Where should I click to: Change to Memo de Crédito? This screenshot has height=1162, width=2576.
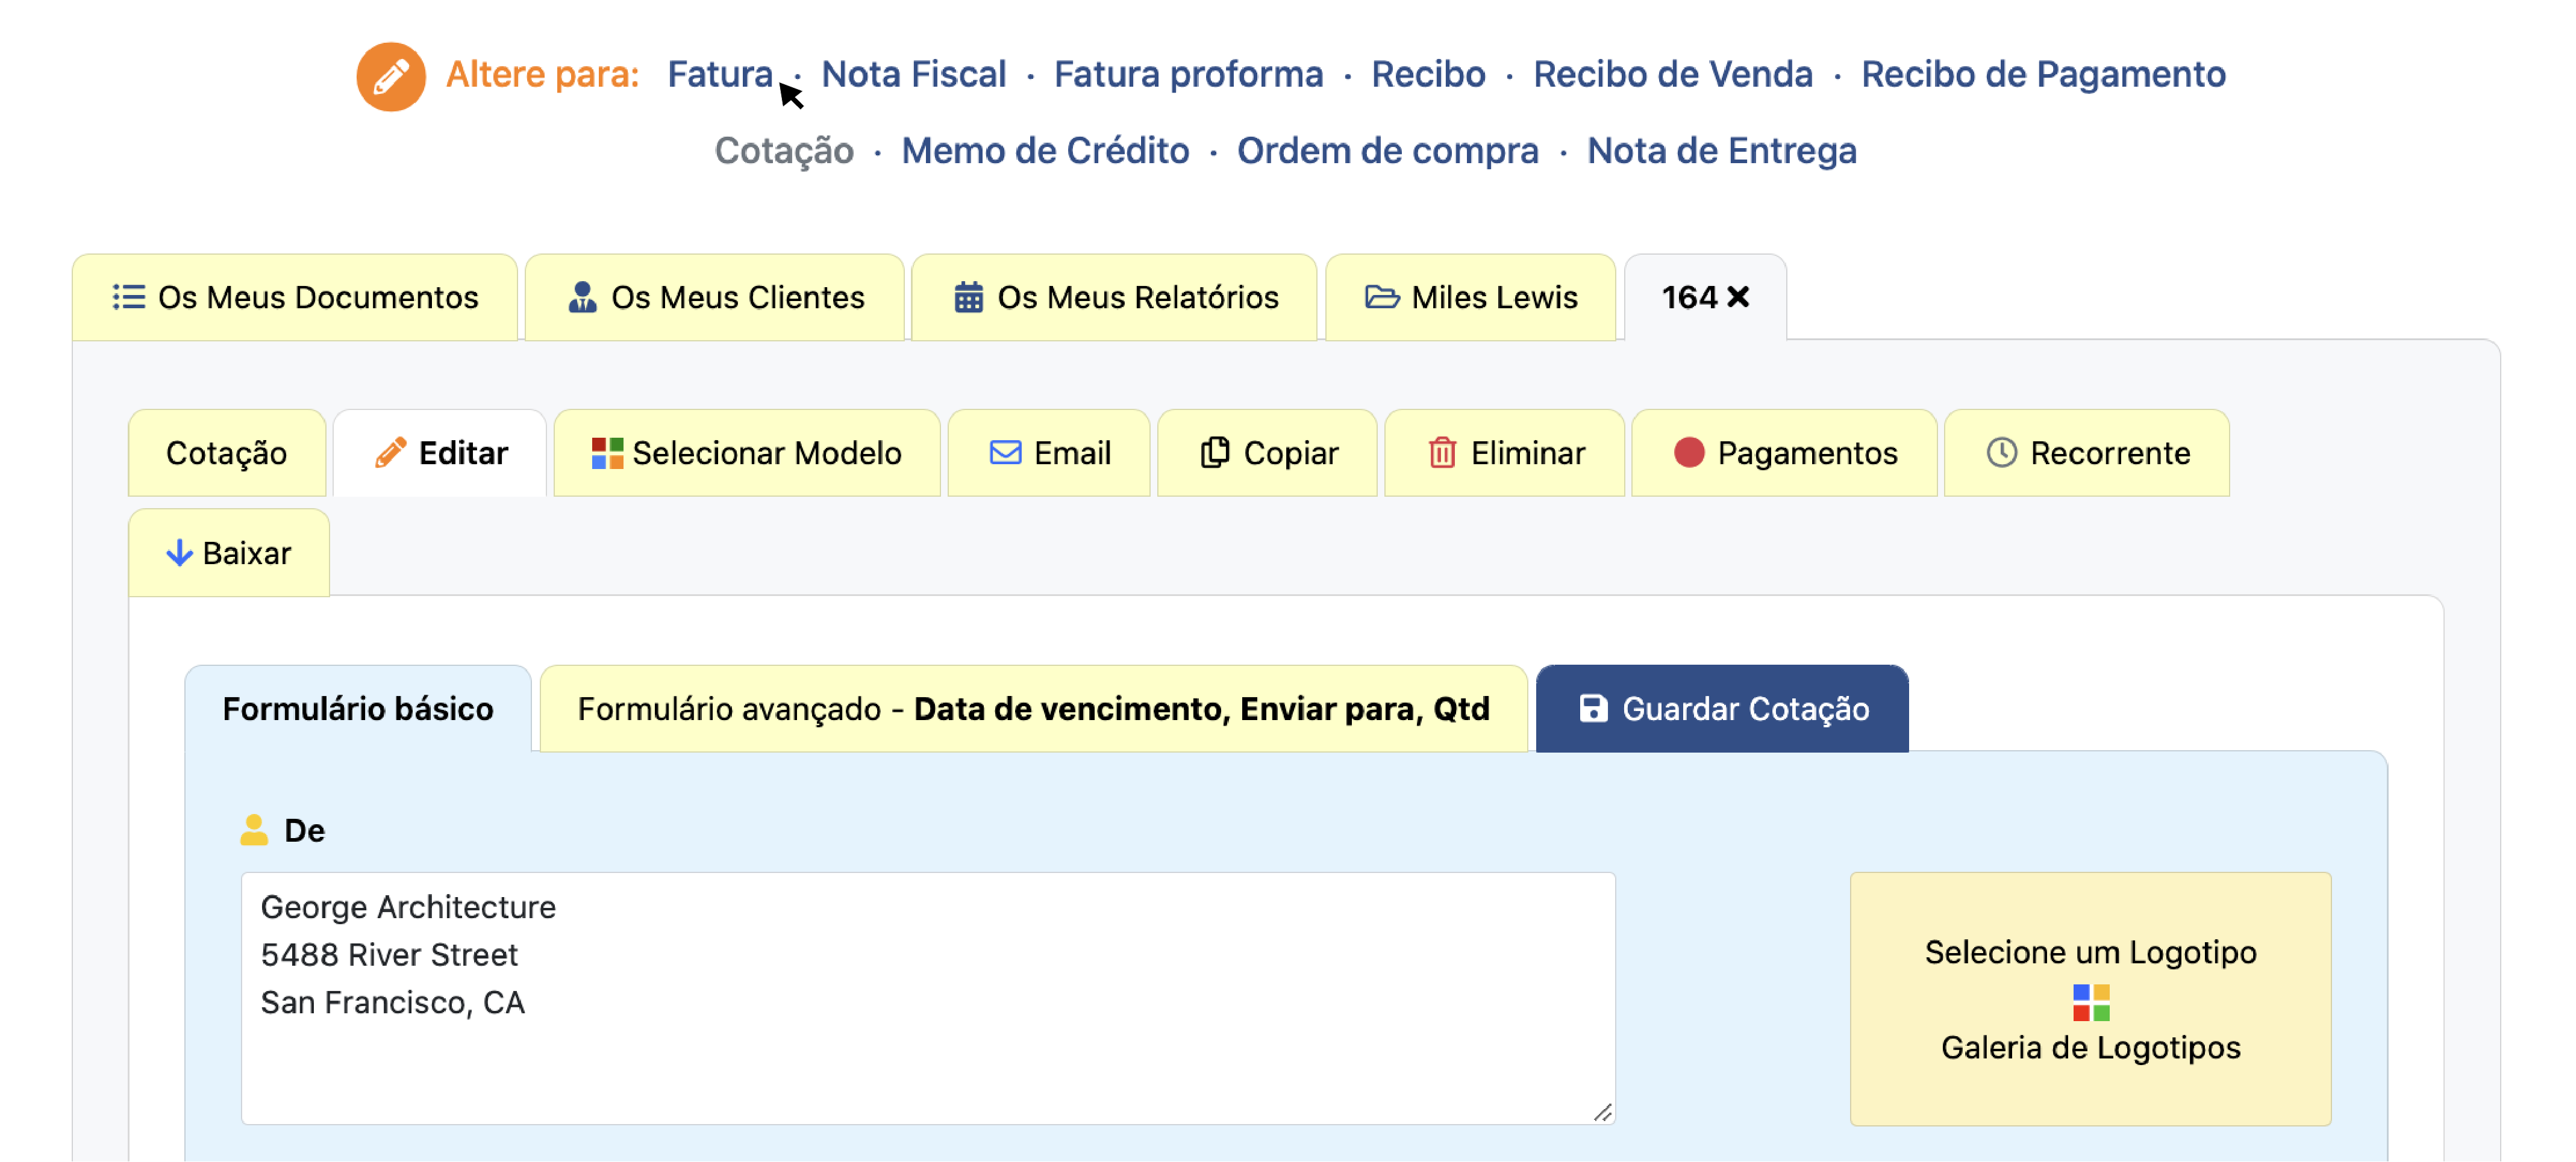pos(1045,151)
